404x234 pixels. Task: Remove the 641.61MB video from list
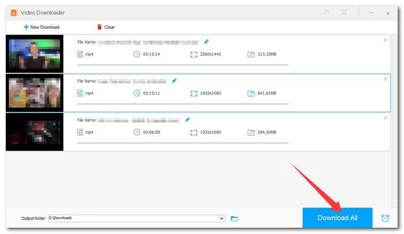386,79
